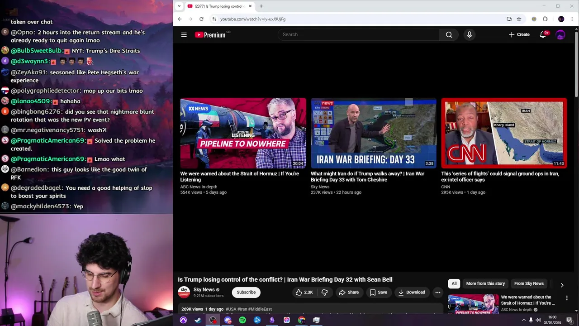The height and width of the screenshot is (326, 579).
Task: Subscribe to Sky News channel
Action: tap(246, 292)
